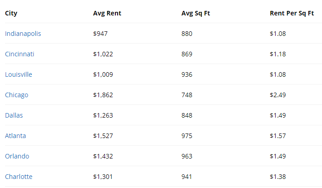The image size is (322, 188).
Task: Select Atlanta 975 square feet cell
Action: tap(187, 136)
